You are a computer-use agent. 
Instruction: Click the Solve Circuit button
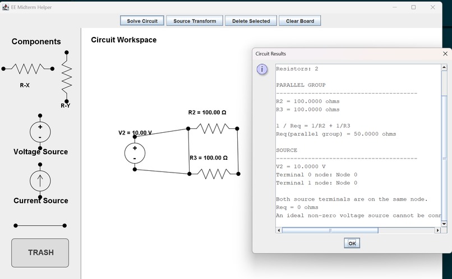142,21
